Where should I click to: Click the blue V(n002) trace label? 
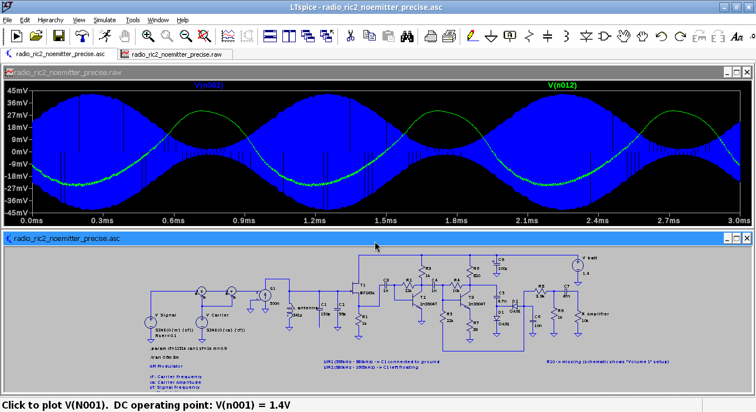[209, 85]
